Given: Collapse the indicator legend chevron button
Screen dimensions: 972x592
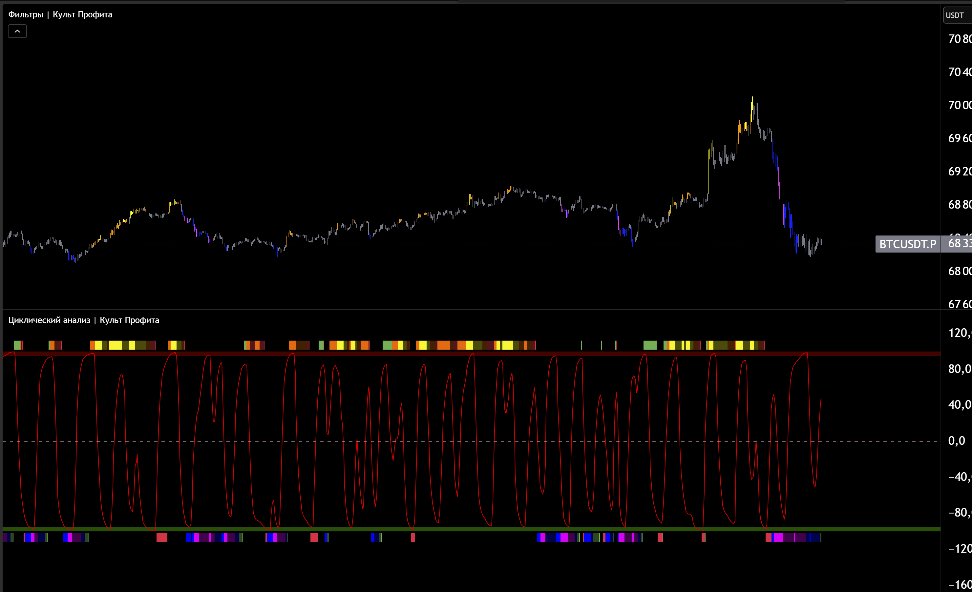Looking at the screenshot, I should point(17,31).
